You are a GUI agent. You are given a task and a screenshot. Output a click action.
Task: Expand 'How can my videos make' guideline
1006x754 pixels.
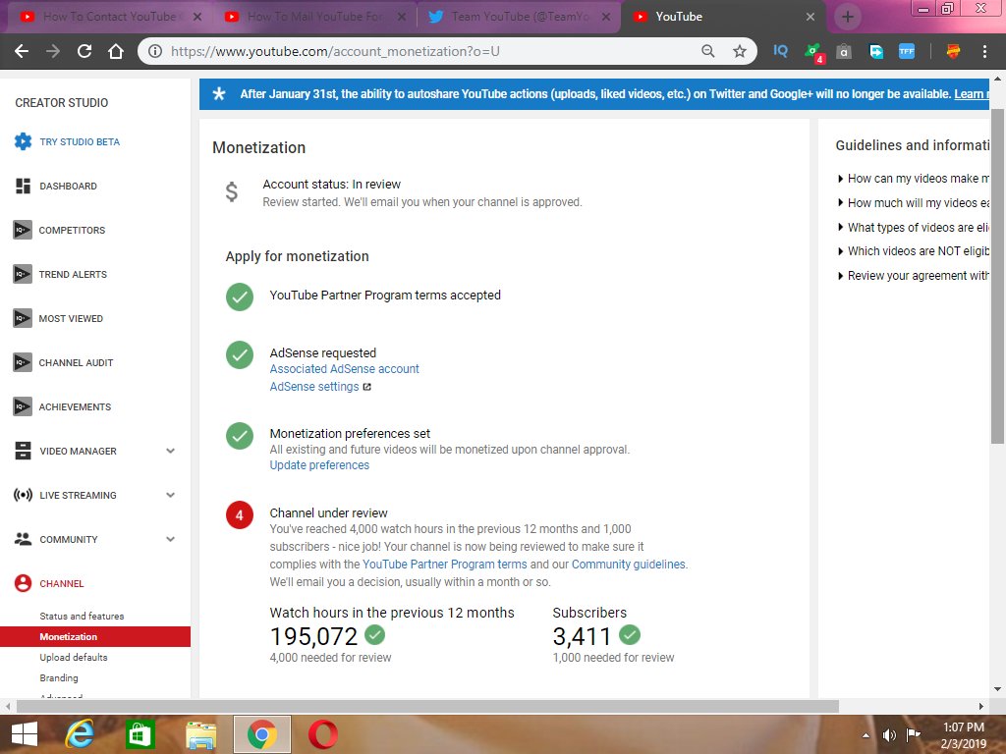pos(914,179)
